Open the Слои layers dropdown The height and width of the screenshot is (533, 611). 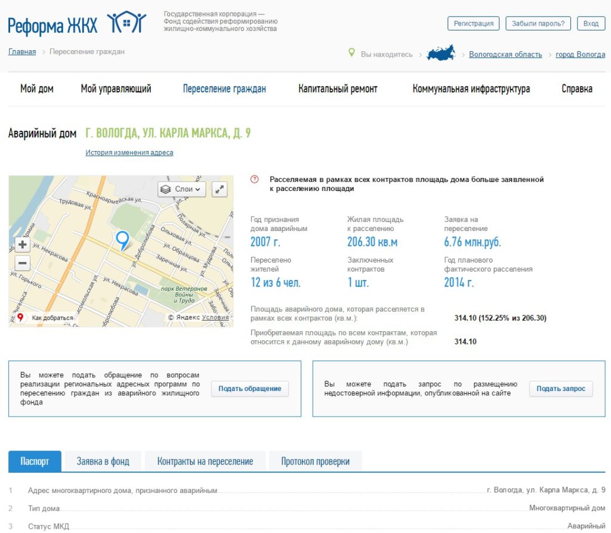182,189
